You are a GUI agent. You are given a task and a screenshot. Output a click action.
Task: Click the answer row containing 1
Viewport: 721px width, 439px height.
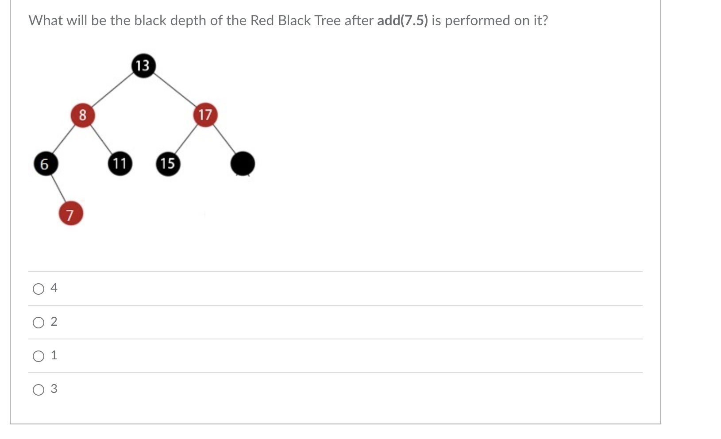(x=310, y=356)
